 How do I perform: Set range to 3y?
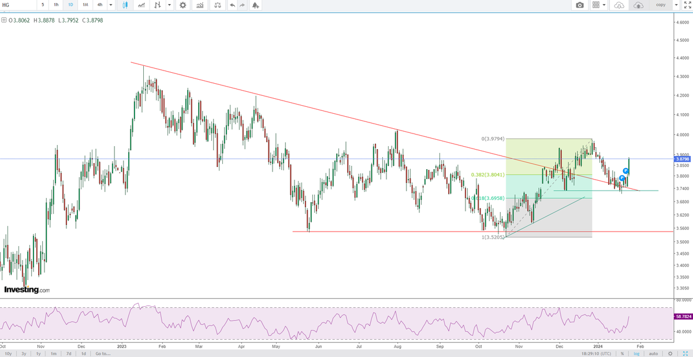point(23,353)
